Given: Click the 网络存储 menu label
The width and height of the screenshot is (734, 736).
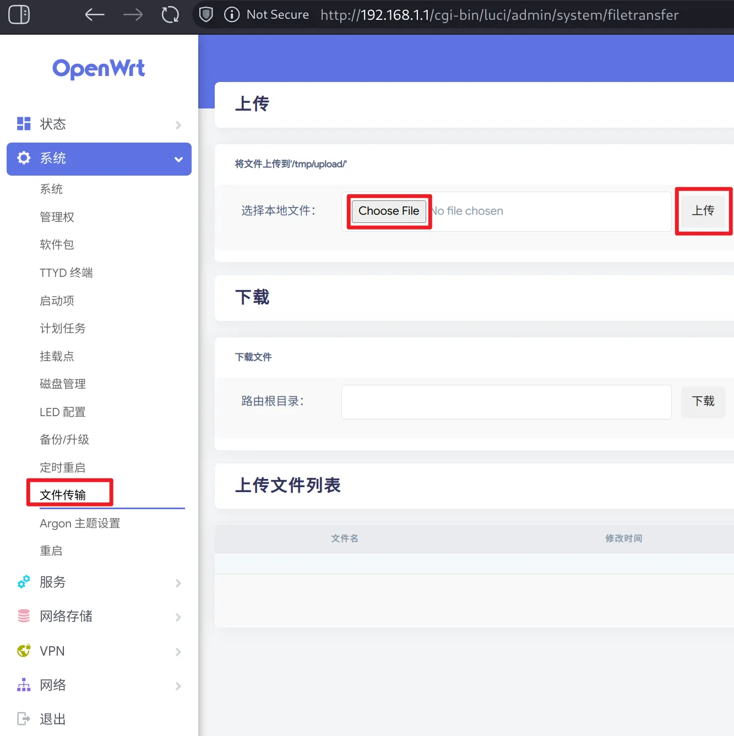Looking at the screenshot, I should point(66,616).
